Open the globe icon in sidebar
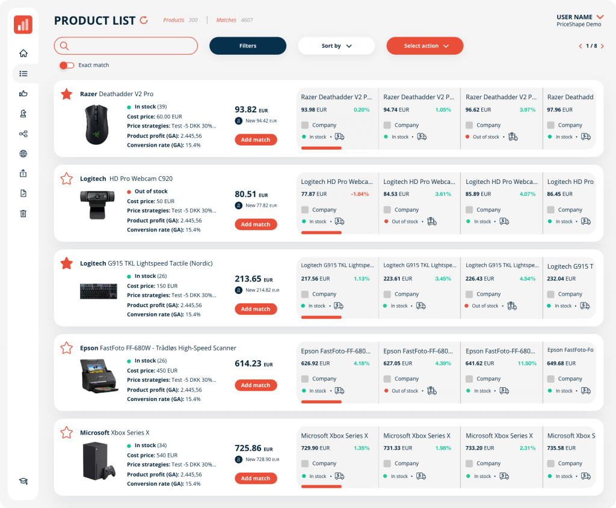Screen dimensions: 616x508 pyautogui.click(x=23, y=153)
